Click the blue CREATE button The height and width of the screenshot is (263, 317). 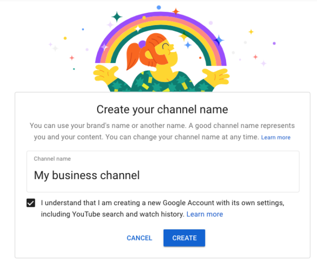(184, 238)
